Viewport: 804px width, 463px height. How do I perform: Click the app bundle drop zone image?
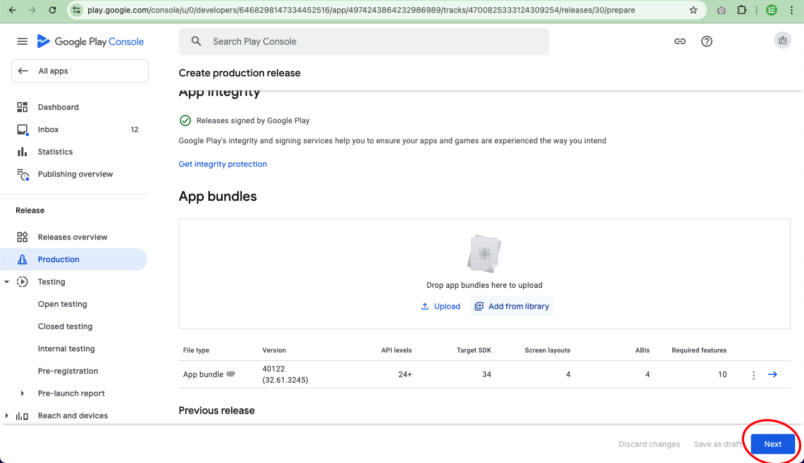pyautogui.click(x=485, y=254)
